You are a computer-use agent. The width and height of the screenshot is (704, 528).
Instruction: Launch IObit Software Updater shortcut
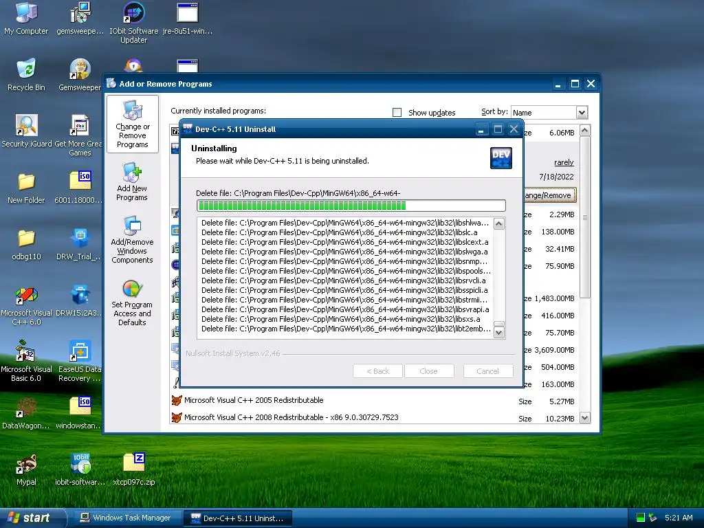click(x=134, y=23)
